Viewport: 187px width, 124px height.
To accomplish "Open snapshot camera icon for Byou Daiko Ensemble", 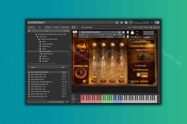I will (x=119, y=32).
